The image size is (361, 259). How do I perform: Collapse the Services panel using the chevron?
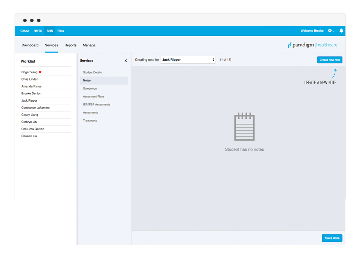pos(126,60)
